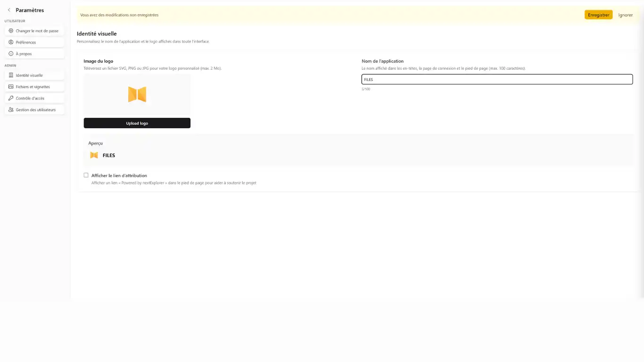Click the Upload logo button

pos(137,123)
